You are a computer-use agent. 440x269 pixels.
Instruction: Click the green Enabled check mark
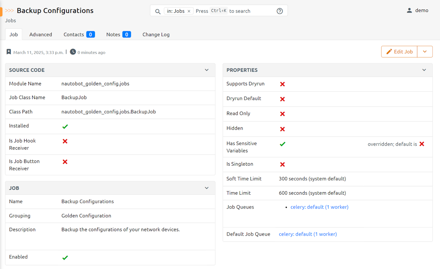pos(65,257)
